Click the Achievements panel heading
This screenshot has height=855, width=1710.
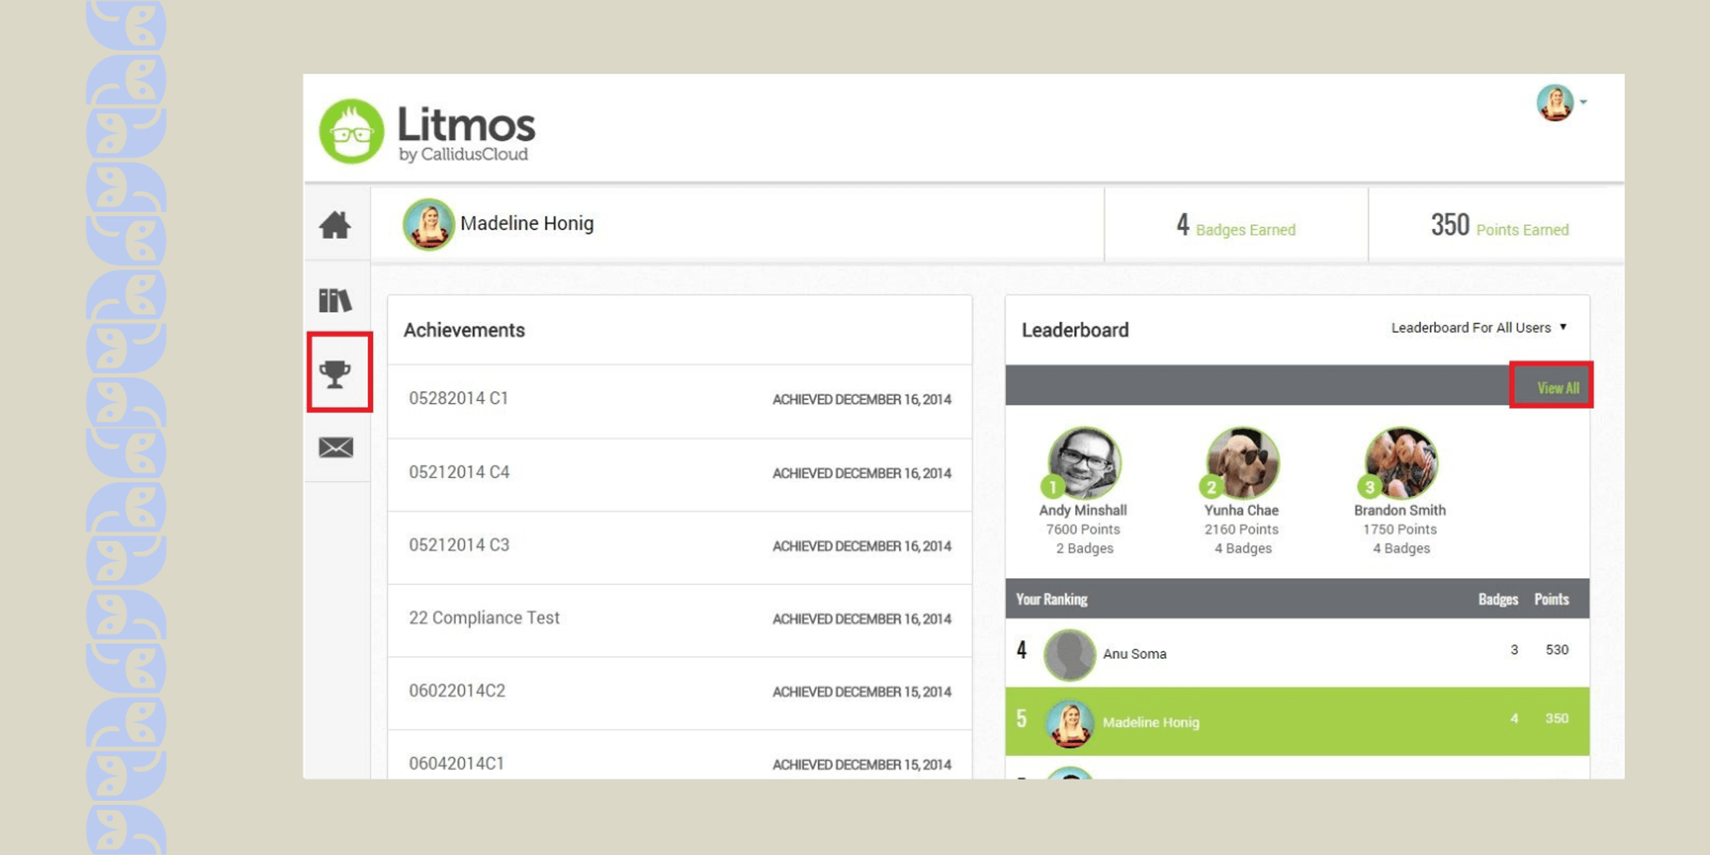464,330
